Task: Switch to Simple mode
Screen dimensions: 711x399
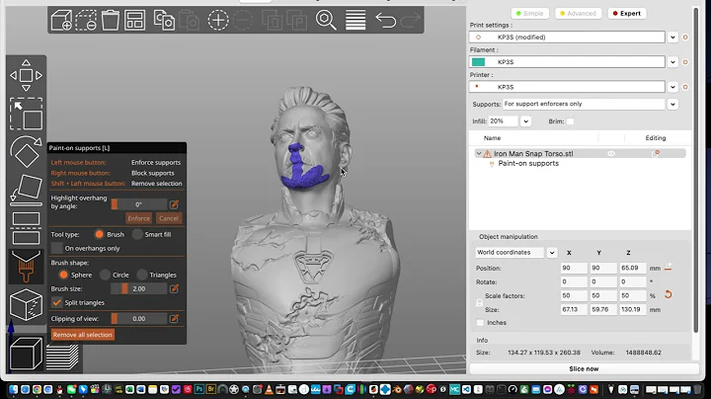Action: (529, 14)
